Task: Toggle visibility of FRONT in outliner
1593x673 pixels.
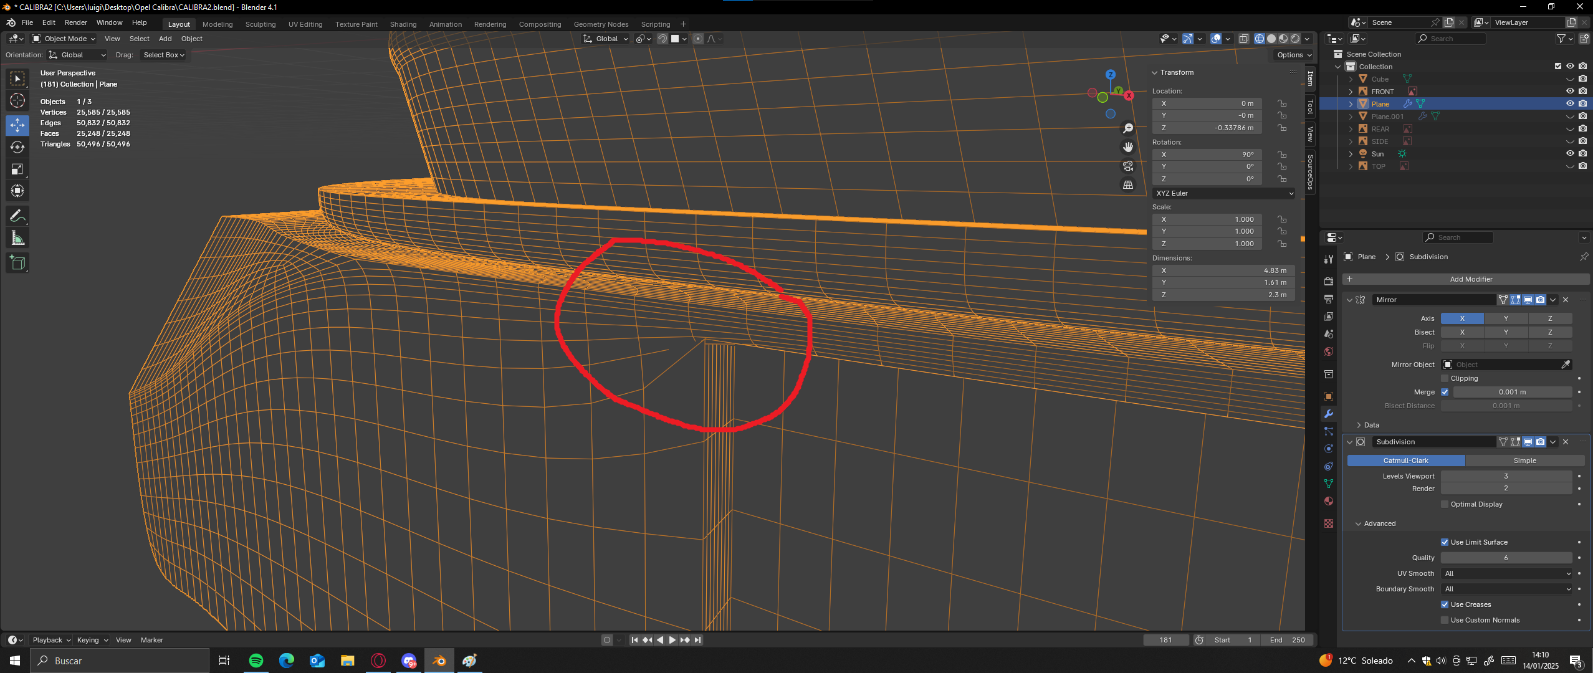Action: (x=1570, y=91)
